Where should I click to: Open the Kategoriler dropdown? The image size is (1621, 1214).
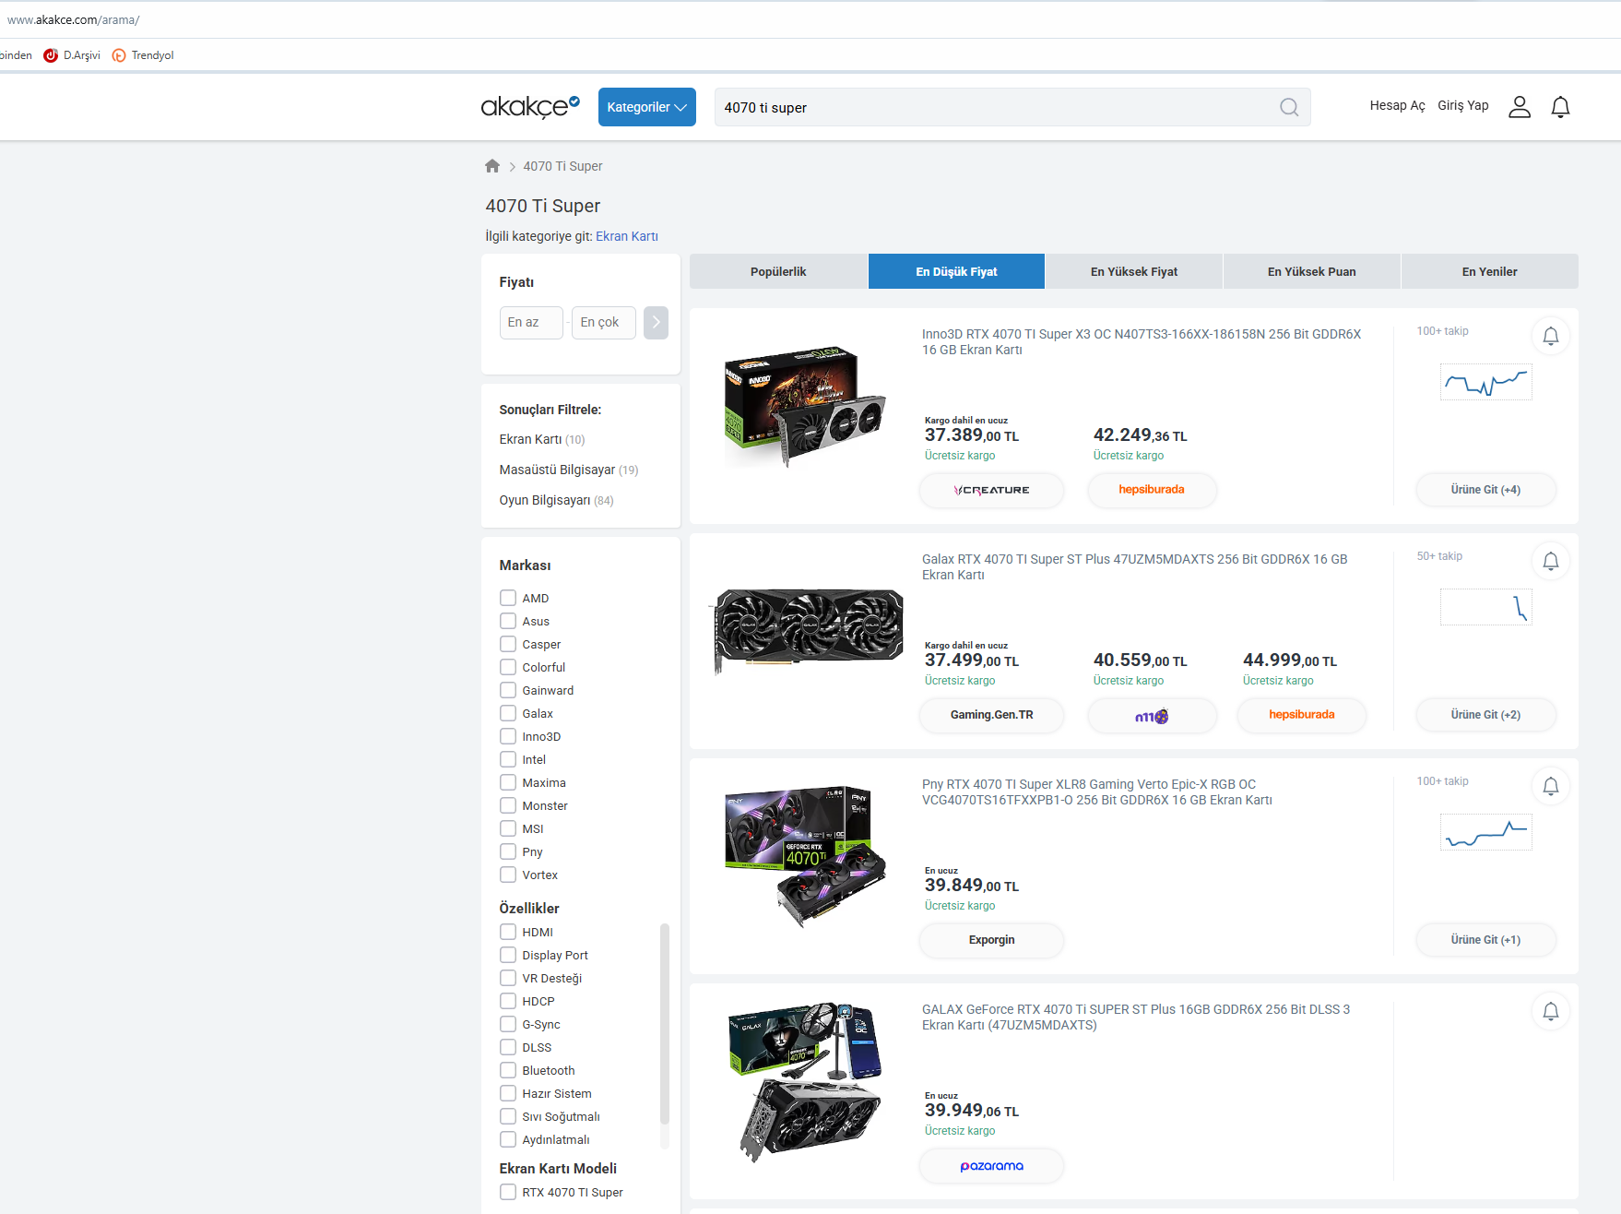point(647,107)
